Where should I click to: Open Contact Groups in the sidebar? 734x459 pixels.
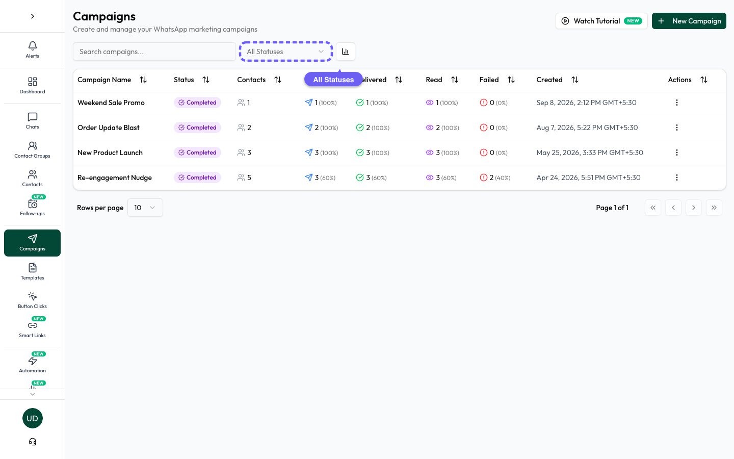click(x=32, y=150)
